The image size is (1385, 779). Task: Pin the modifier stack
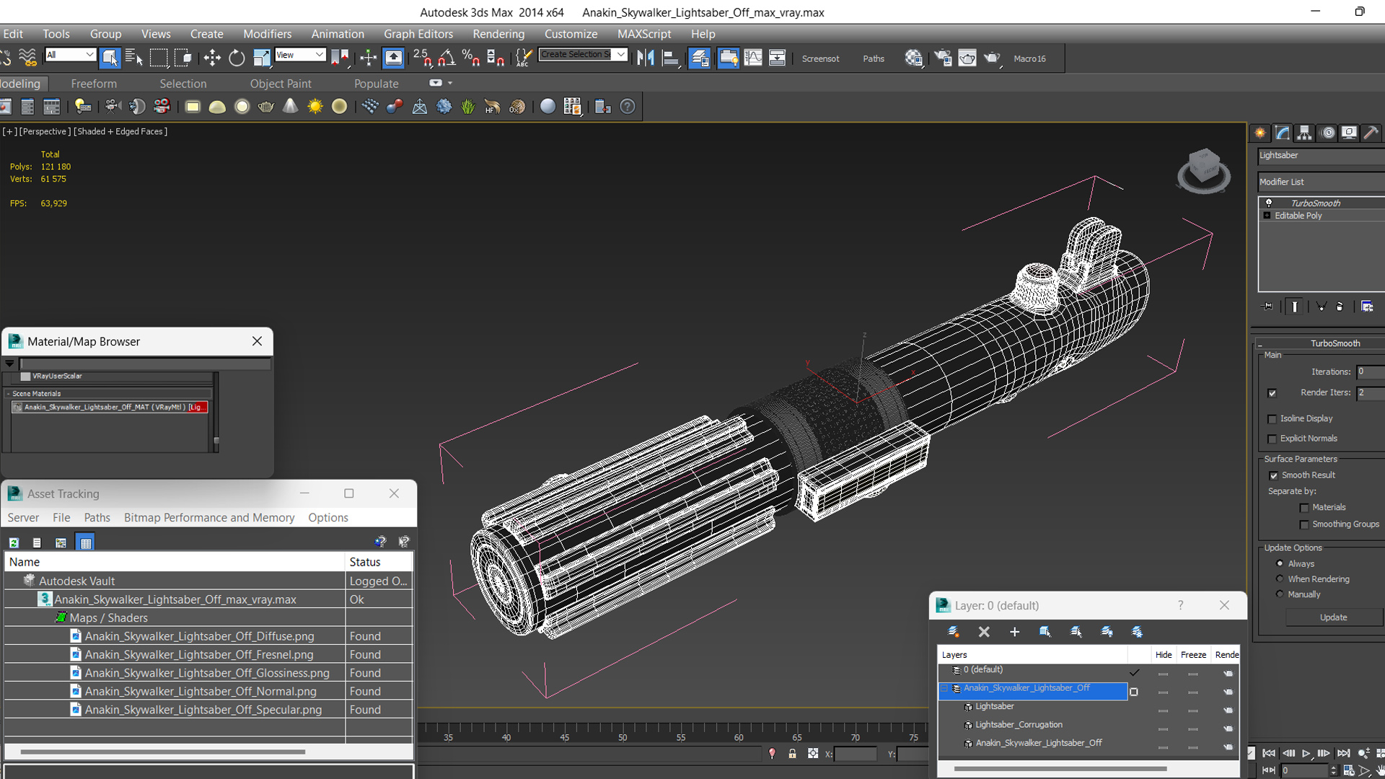1267,307
